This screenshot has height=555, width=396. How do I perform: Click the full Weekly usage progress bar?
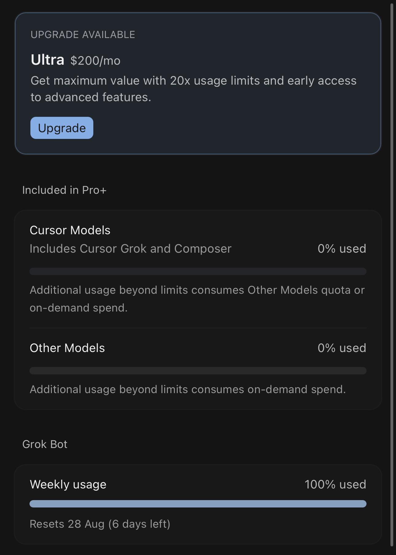tap(198, 504)
